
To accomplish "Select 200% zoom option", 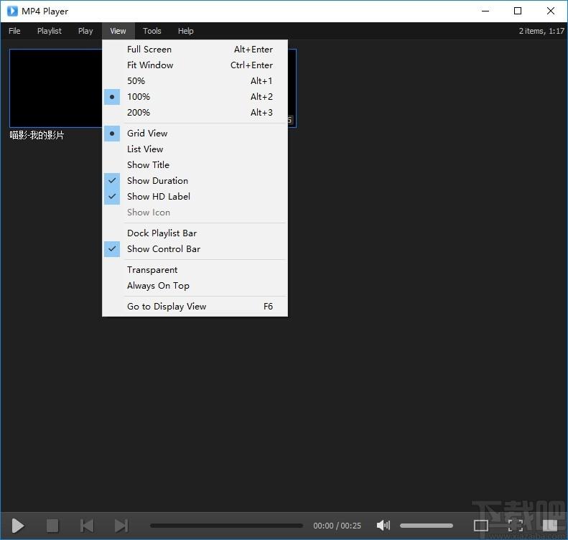I will point(195,113).
